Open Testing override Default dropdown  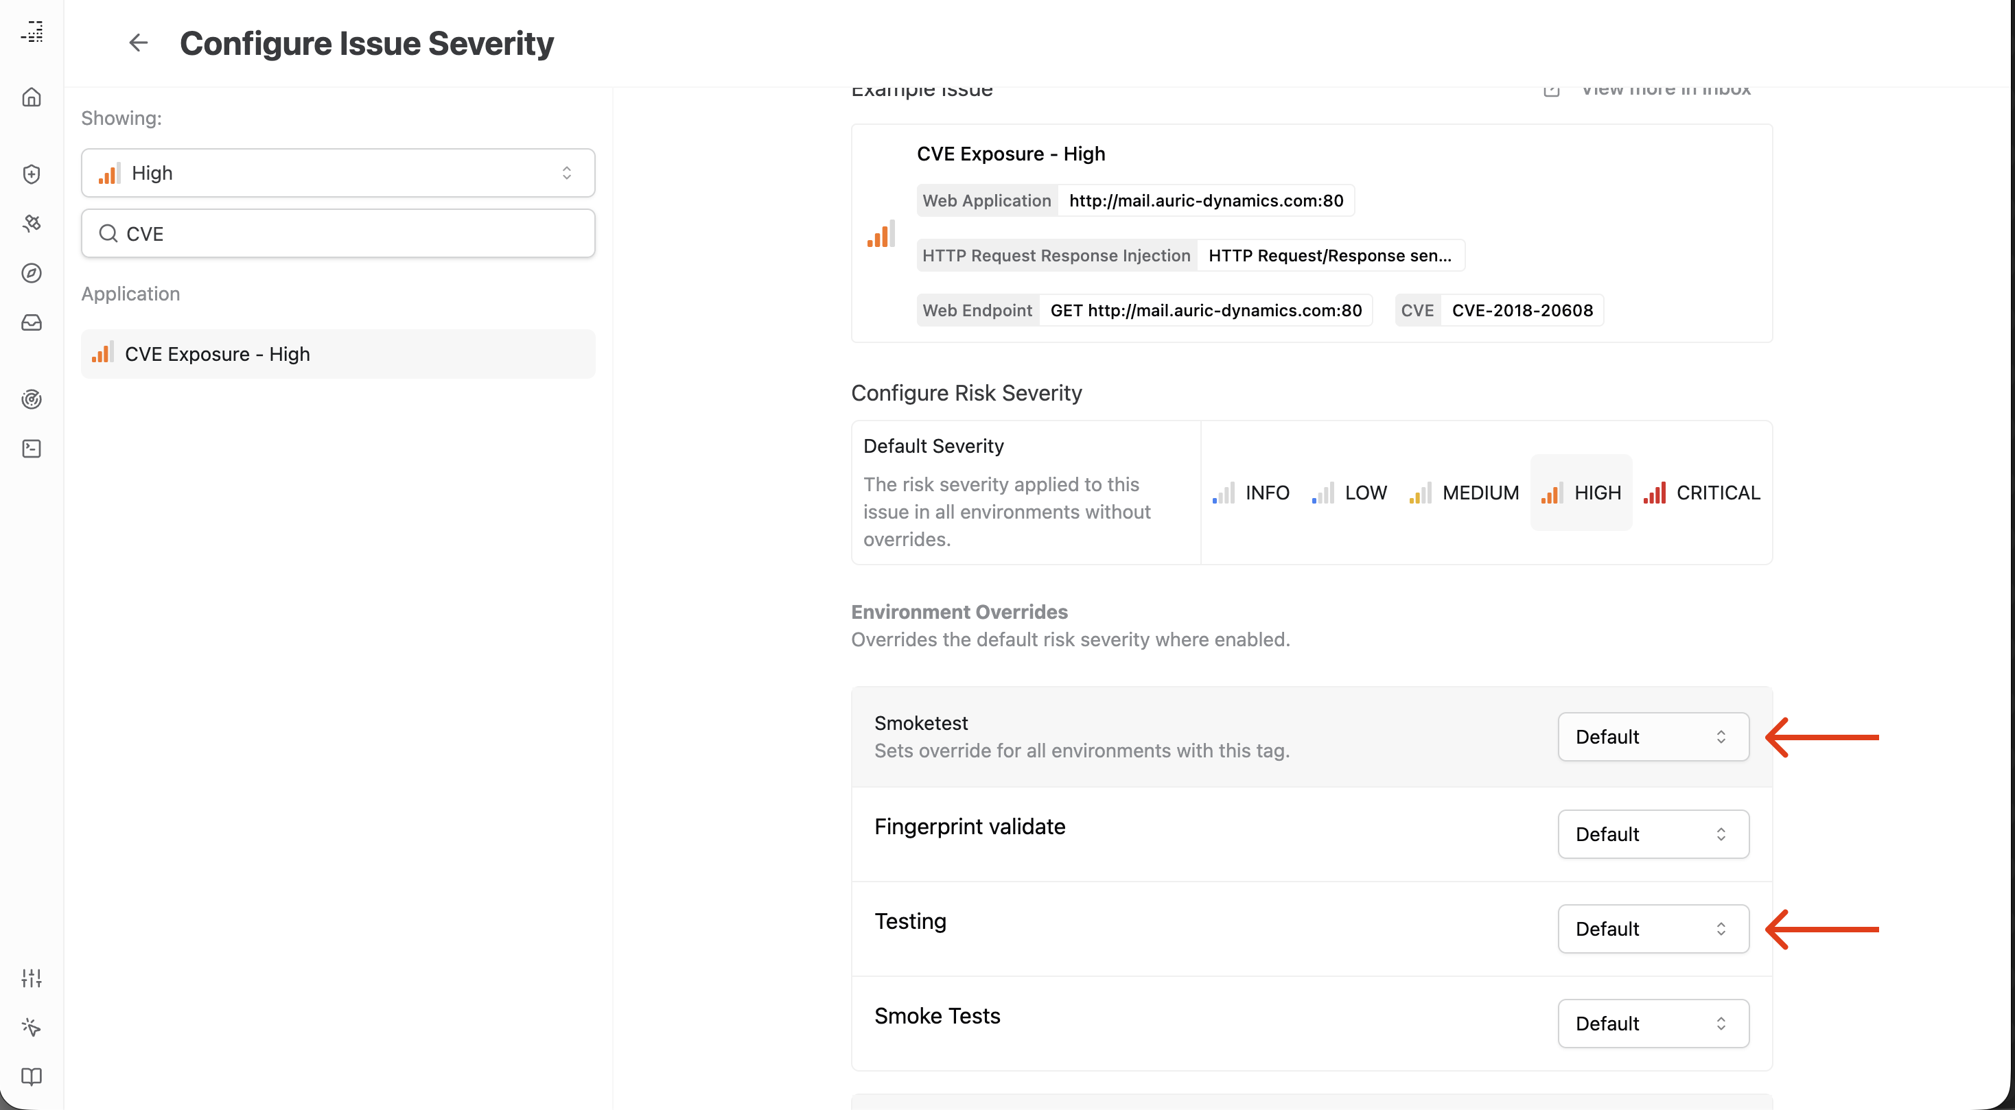pos(1653,929)
